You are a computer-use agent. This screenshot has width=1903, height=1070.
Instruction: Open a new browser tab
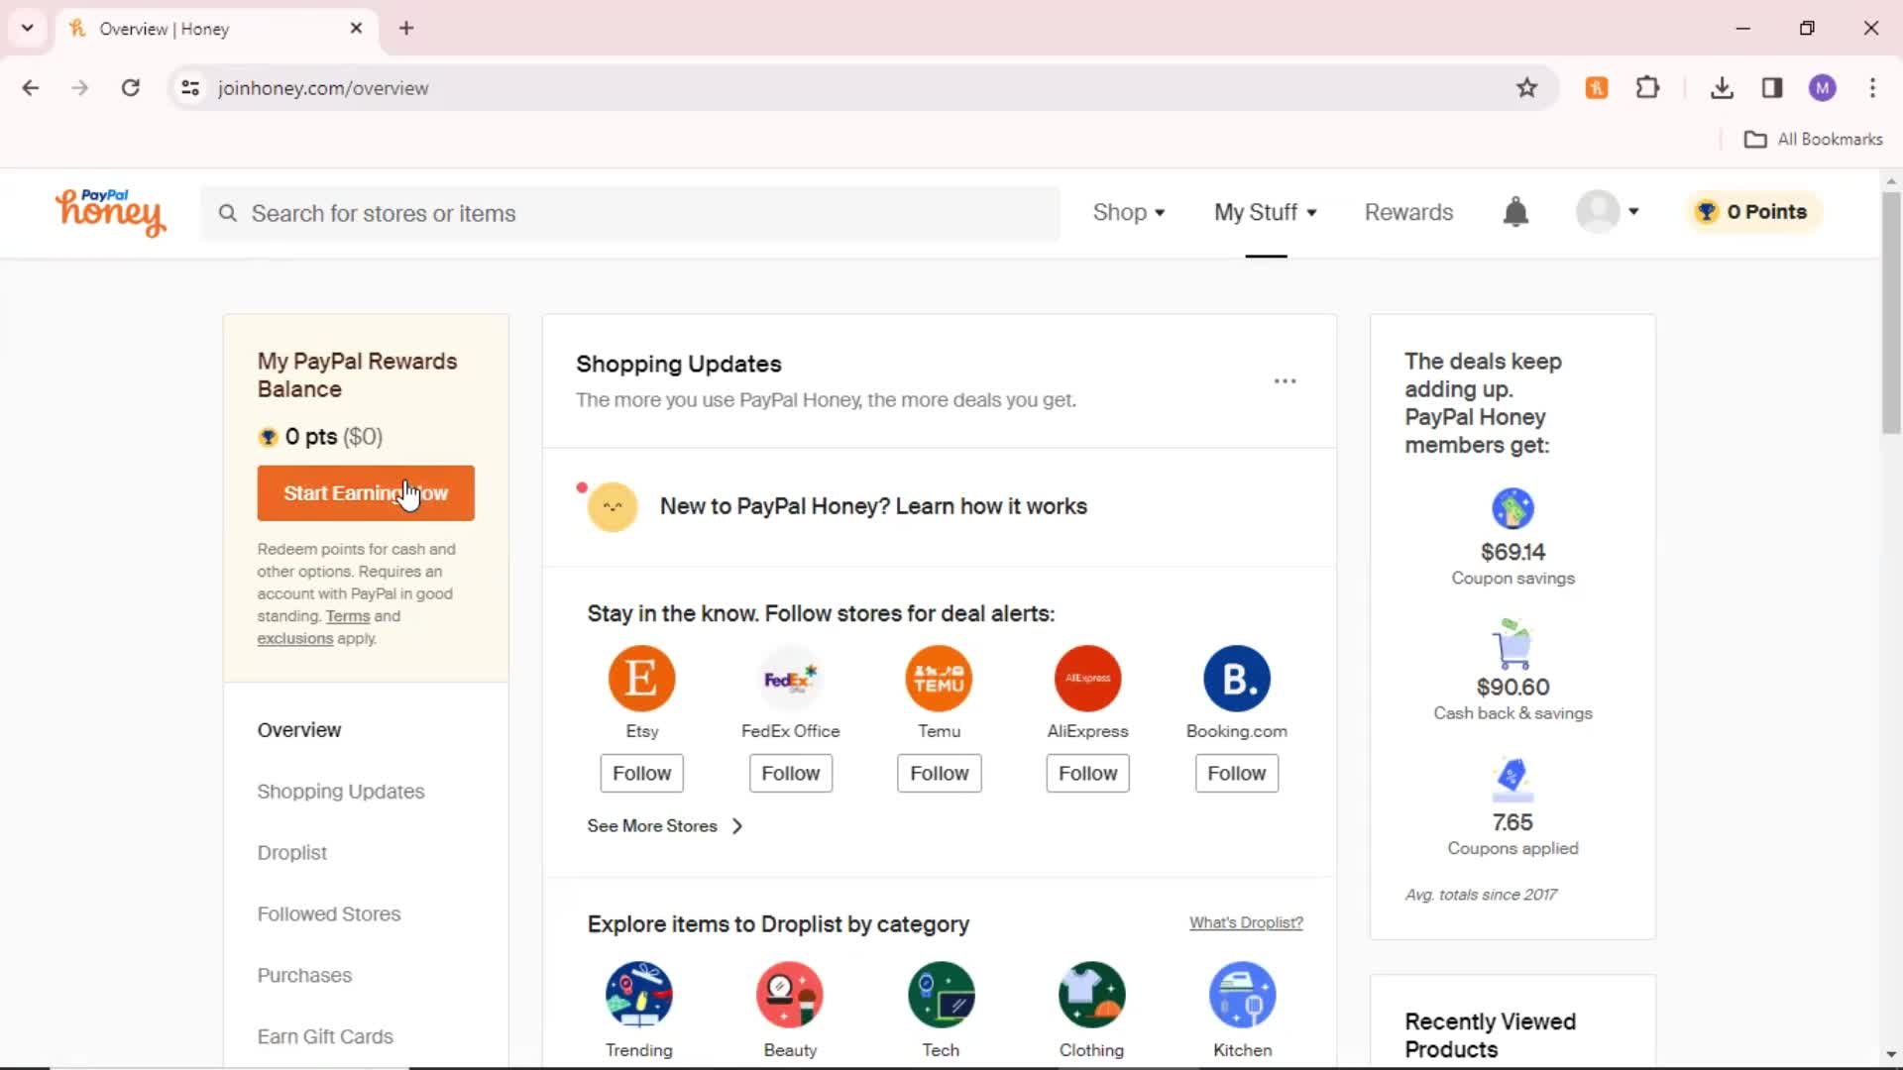coord(406,29)
